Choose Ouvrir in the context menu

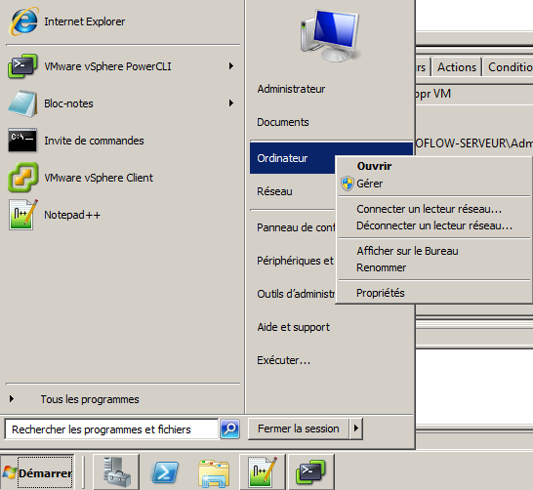(433, 166)
